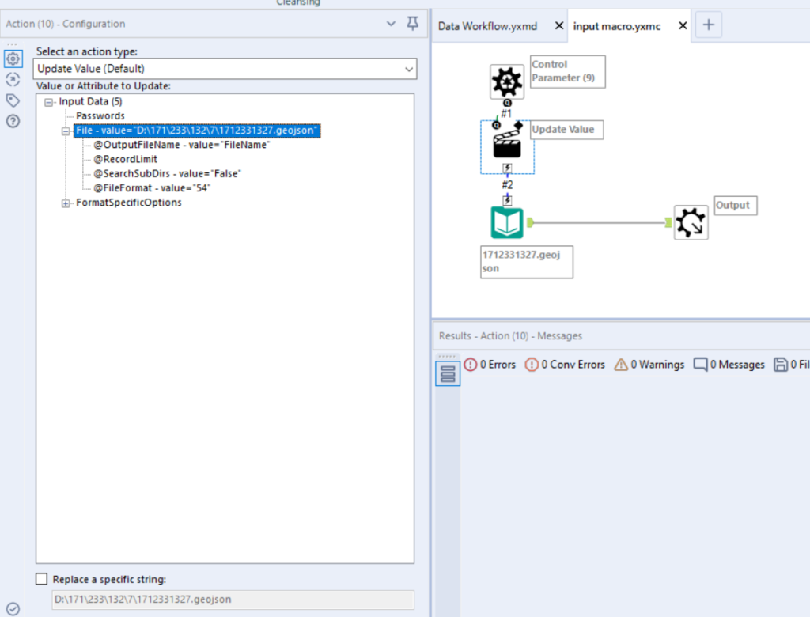Filter results by 0 Errors
Viewport: 810px width, 617px height.
[490, 365]
